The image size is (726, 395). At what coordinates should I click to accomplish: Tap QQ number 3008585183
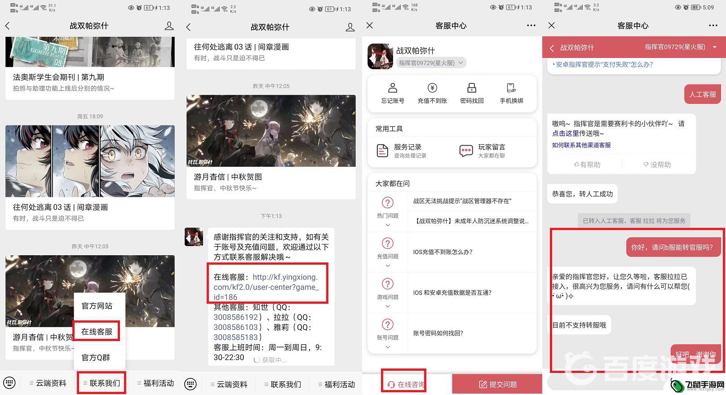[235, 337]
